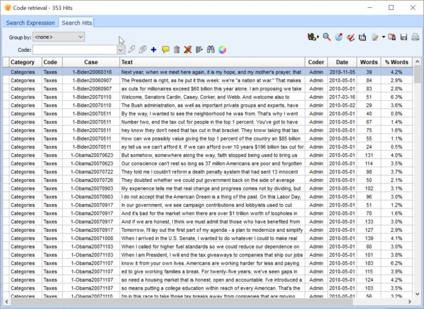Open the Group by dropdown
The image size is (424, 309).
[81, 37]
